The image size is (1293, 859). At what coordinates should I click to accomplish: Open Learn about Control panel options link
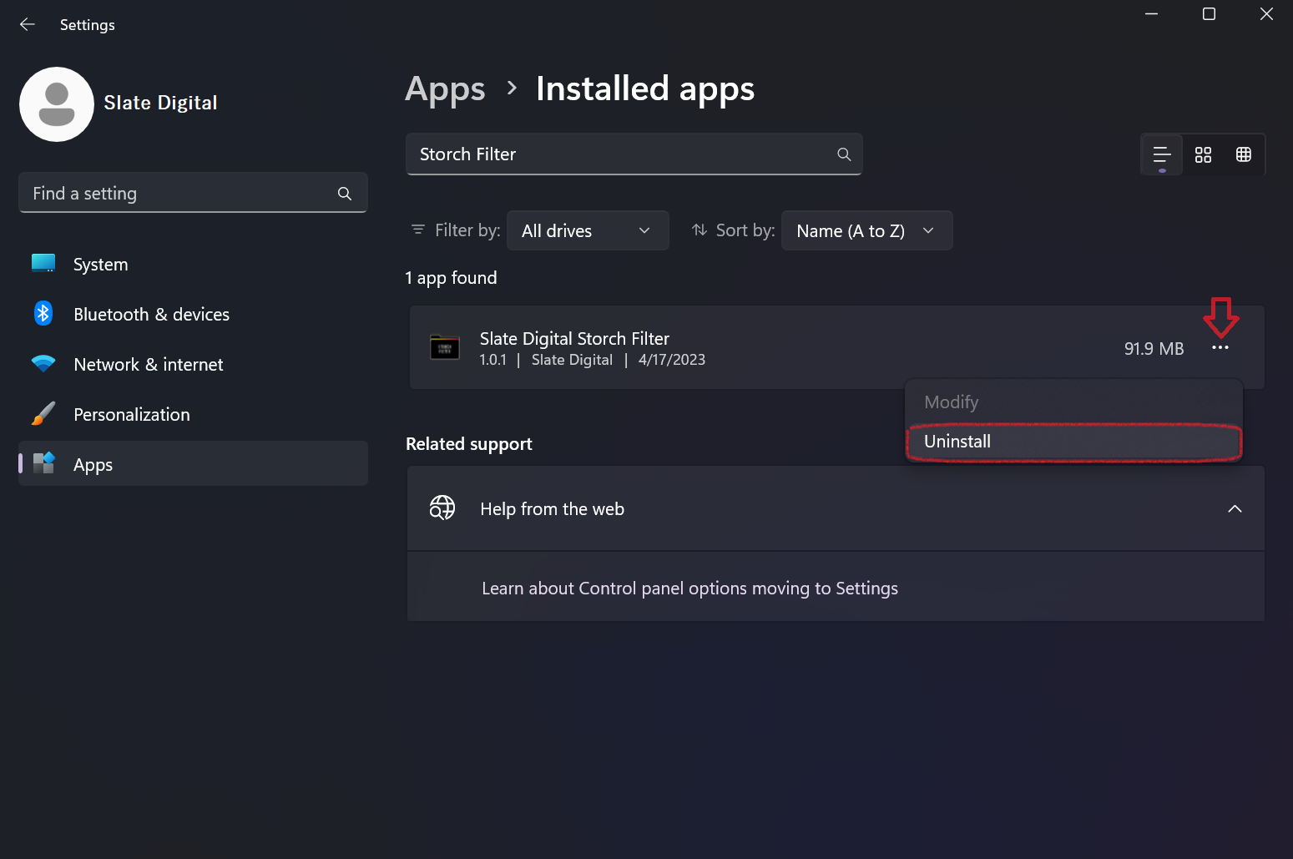click(689, 588)
